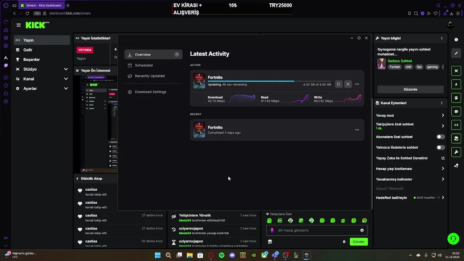
Task: Click the wrench icon in right toolbar
Action: click(x=456, y=152)
